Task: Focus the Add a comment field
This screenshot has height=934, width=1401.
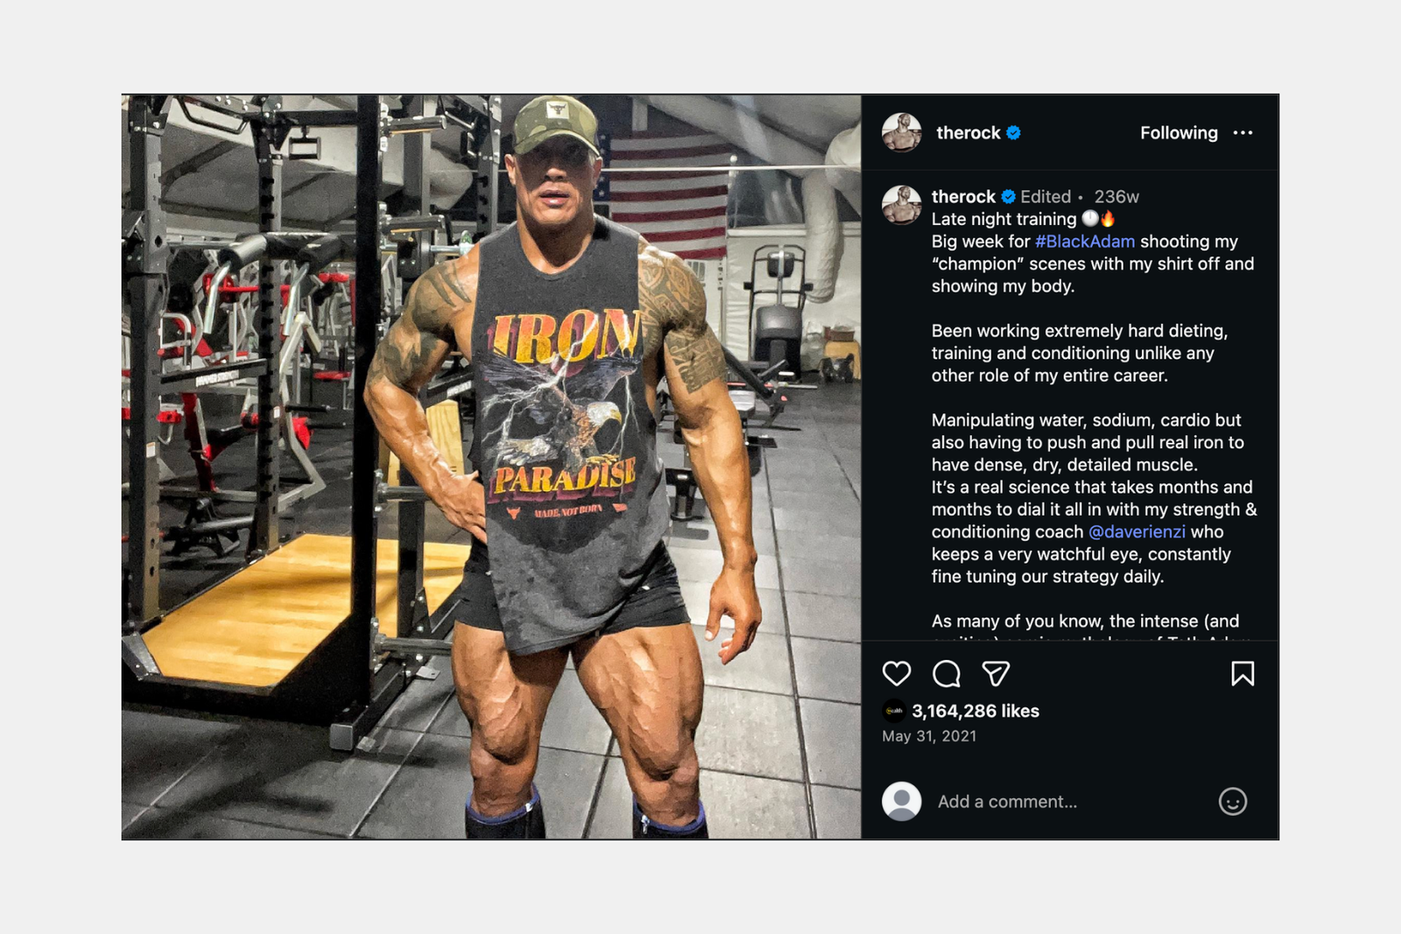Action: tap(1073, 801)
